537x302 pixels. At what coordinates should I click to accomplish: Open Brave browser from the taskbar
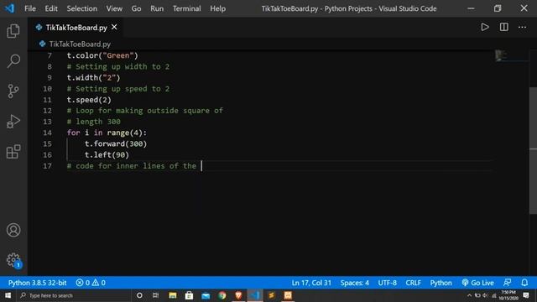[x=238, y=295]
